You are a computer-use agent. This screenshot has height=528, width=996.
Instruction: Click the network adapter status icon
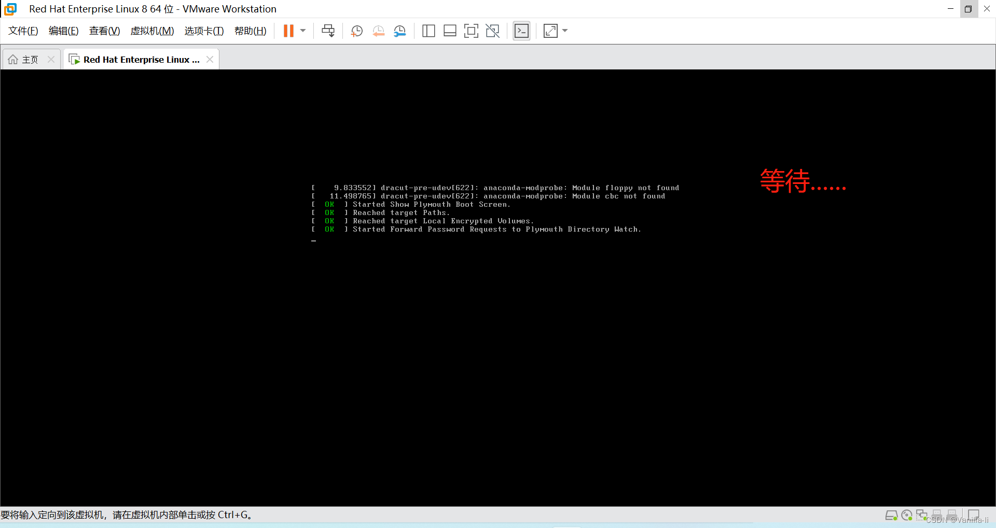click(922, 515)
